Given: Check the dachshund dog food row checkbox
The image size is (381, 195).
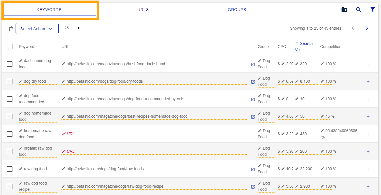Looking at the screenshot, I should [10, 64].
